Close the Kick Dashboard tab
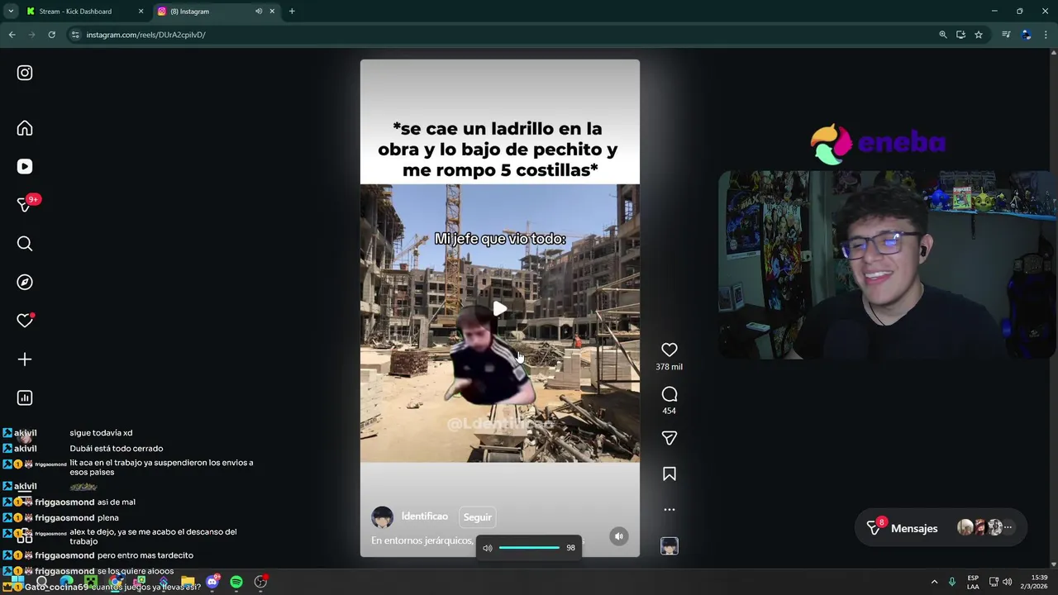 [141, 12]
